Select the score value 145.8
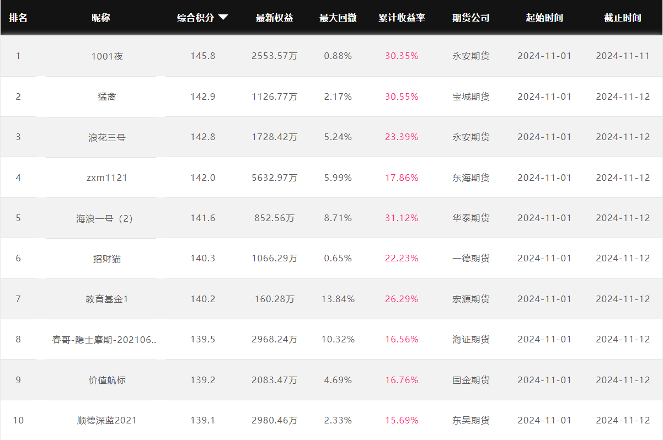The width and height of the screenshot is (663, 440). coord(202,56)
